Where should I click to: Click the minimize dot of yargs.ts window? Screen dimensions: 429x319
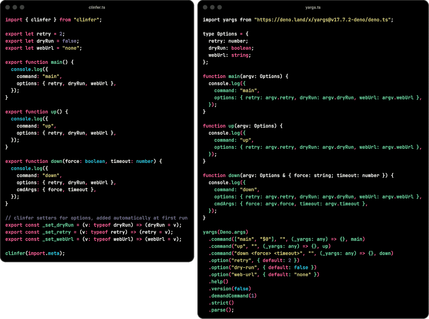[212, 7]
